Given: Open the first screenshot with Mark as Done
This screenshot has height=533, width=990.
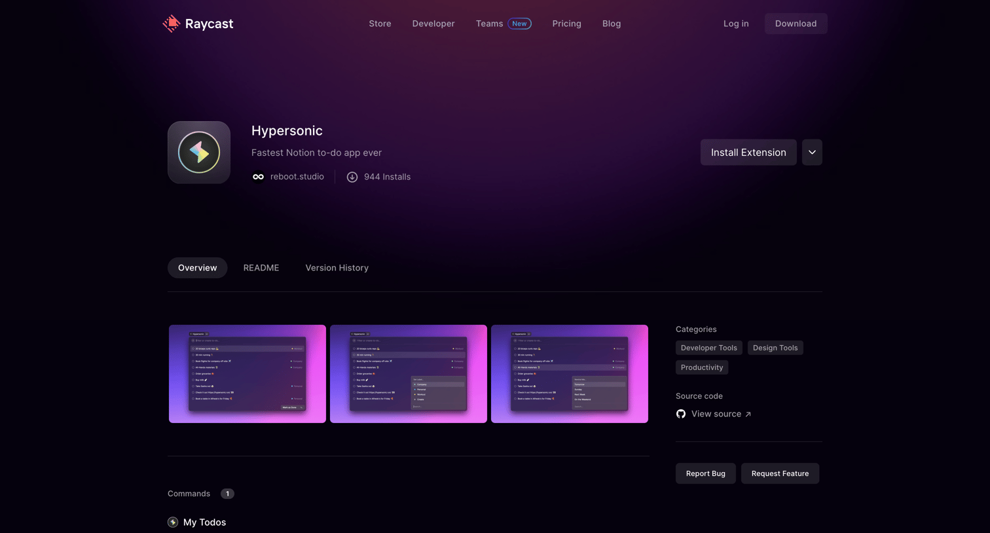Looking at the screenshot, I should coord(247,374).
